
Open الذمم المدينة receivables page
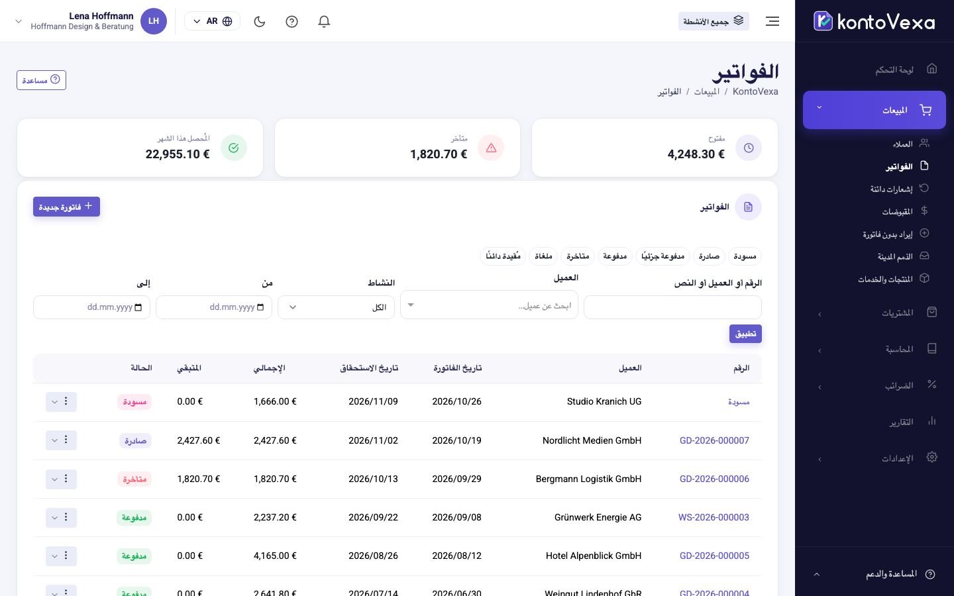(895, 256)
